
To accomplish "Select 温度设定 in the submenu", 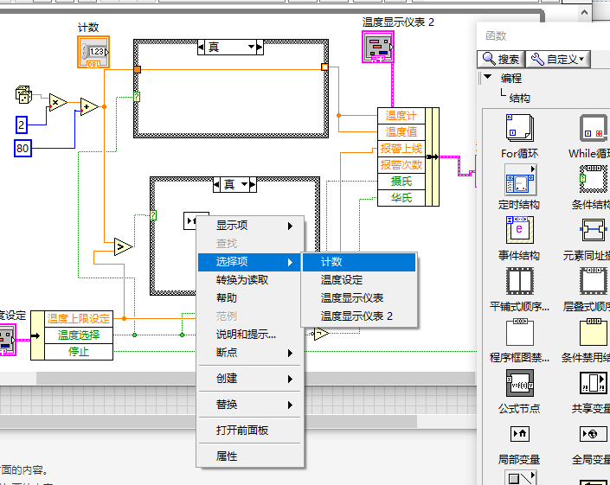I will click(359, 280).
